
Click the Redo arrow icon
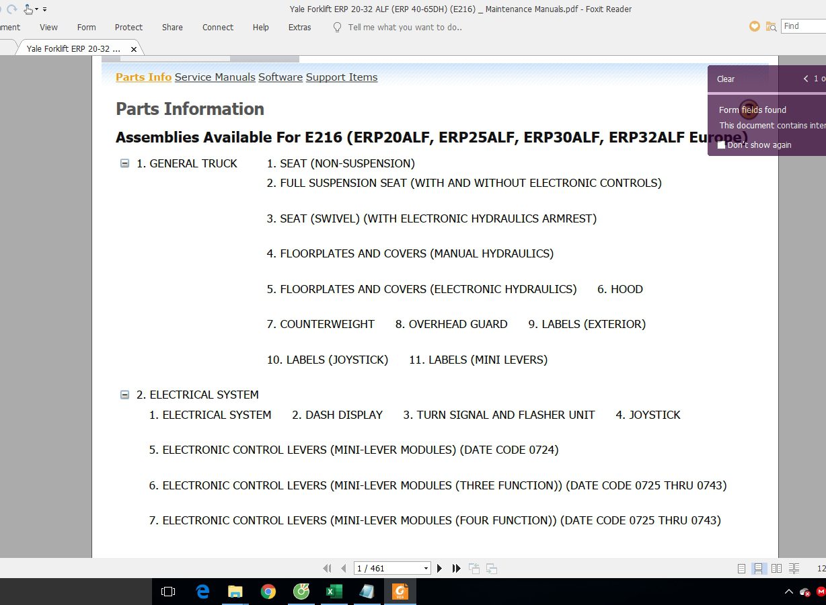(11, 9)
